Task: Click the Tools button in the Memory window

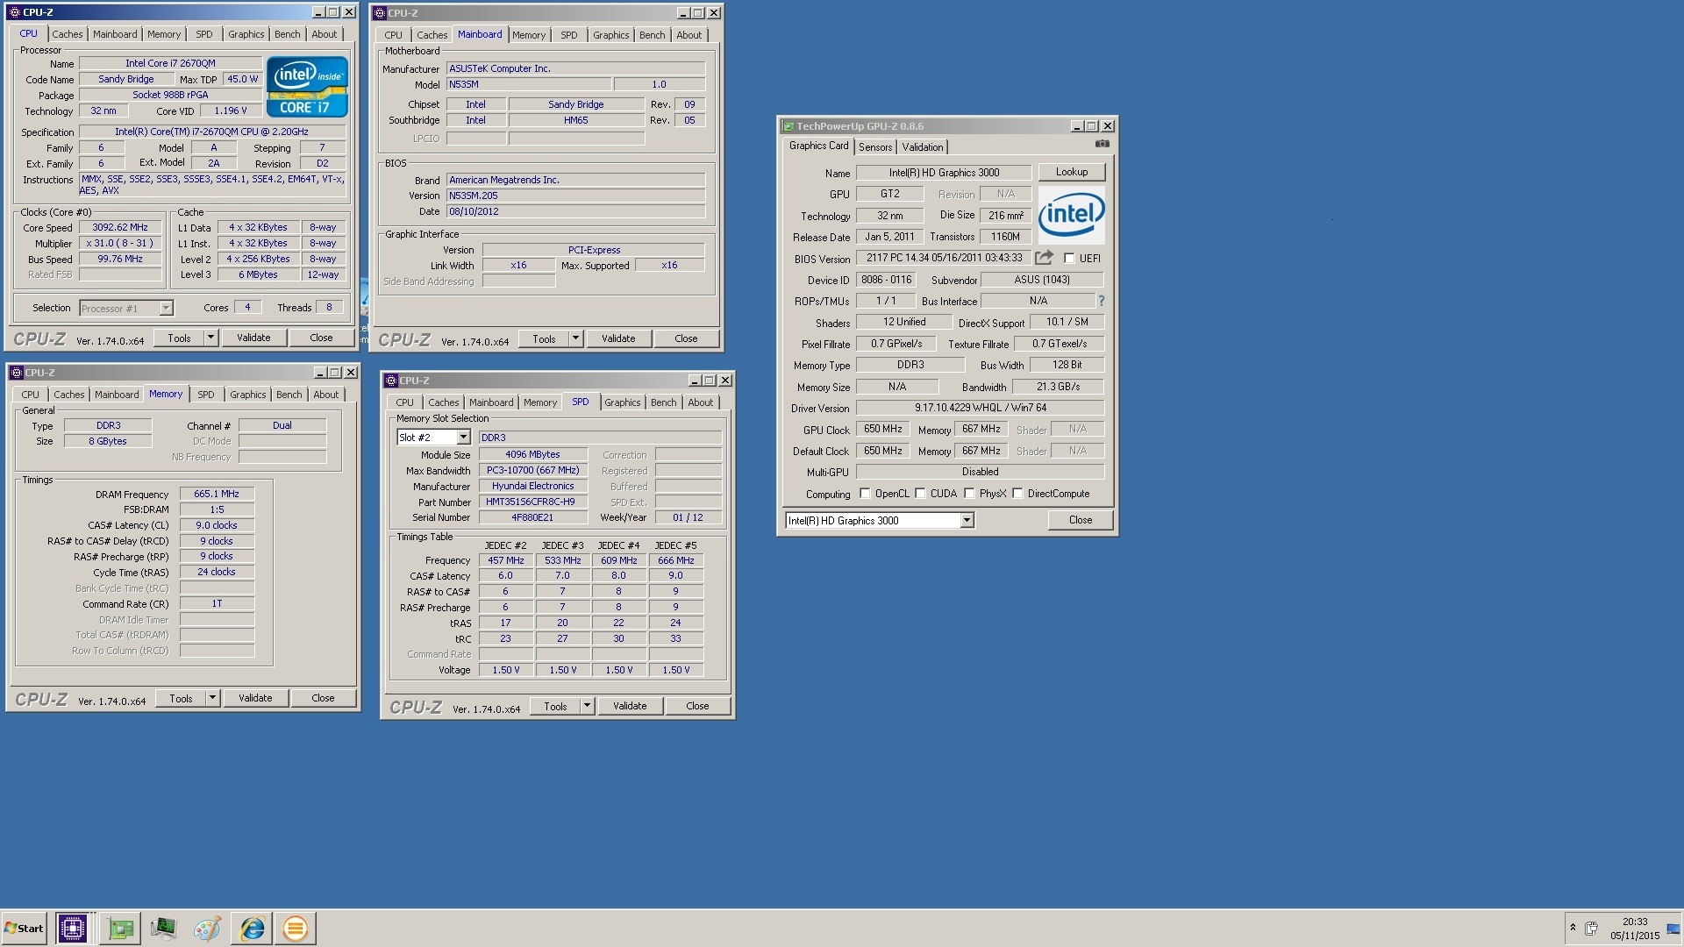Action: coord(181,698)
